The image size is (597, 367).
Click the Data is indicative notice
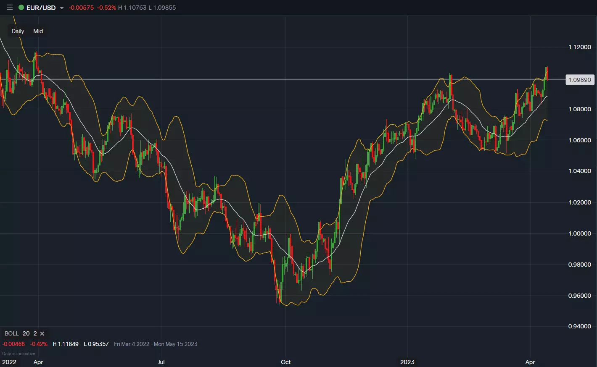pyautogui.click(x=19, y=354)
